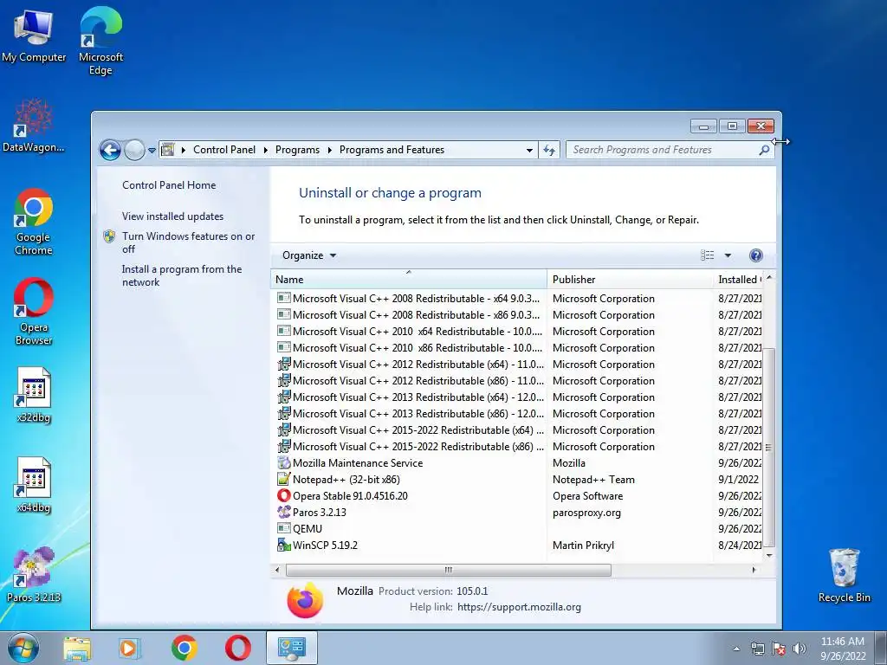887x665 pixels.
Task: Sort list by Installed On column header
Action: point(738,280)
